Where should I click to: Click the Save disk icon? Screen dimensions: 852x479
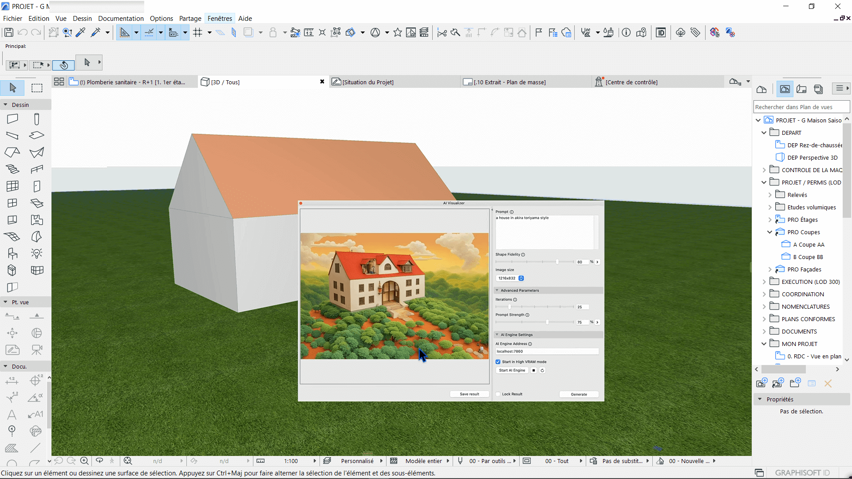click(8, 32)
